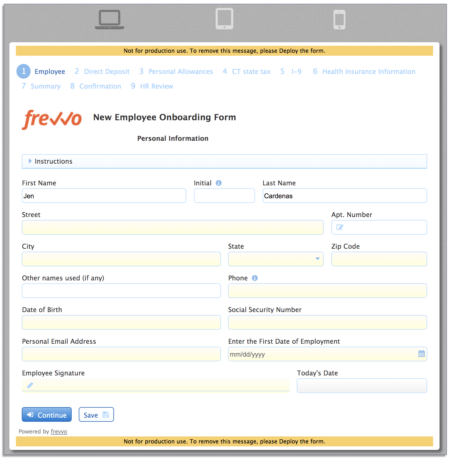451x459 pixels.
Task: Click the First Date of Employment field
Action: pyautogui.click(x=328, y=354)
